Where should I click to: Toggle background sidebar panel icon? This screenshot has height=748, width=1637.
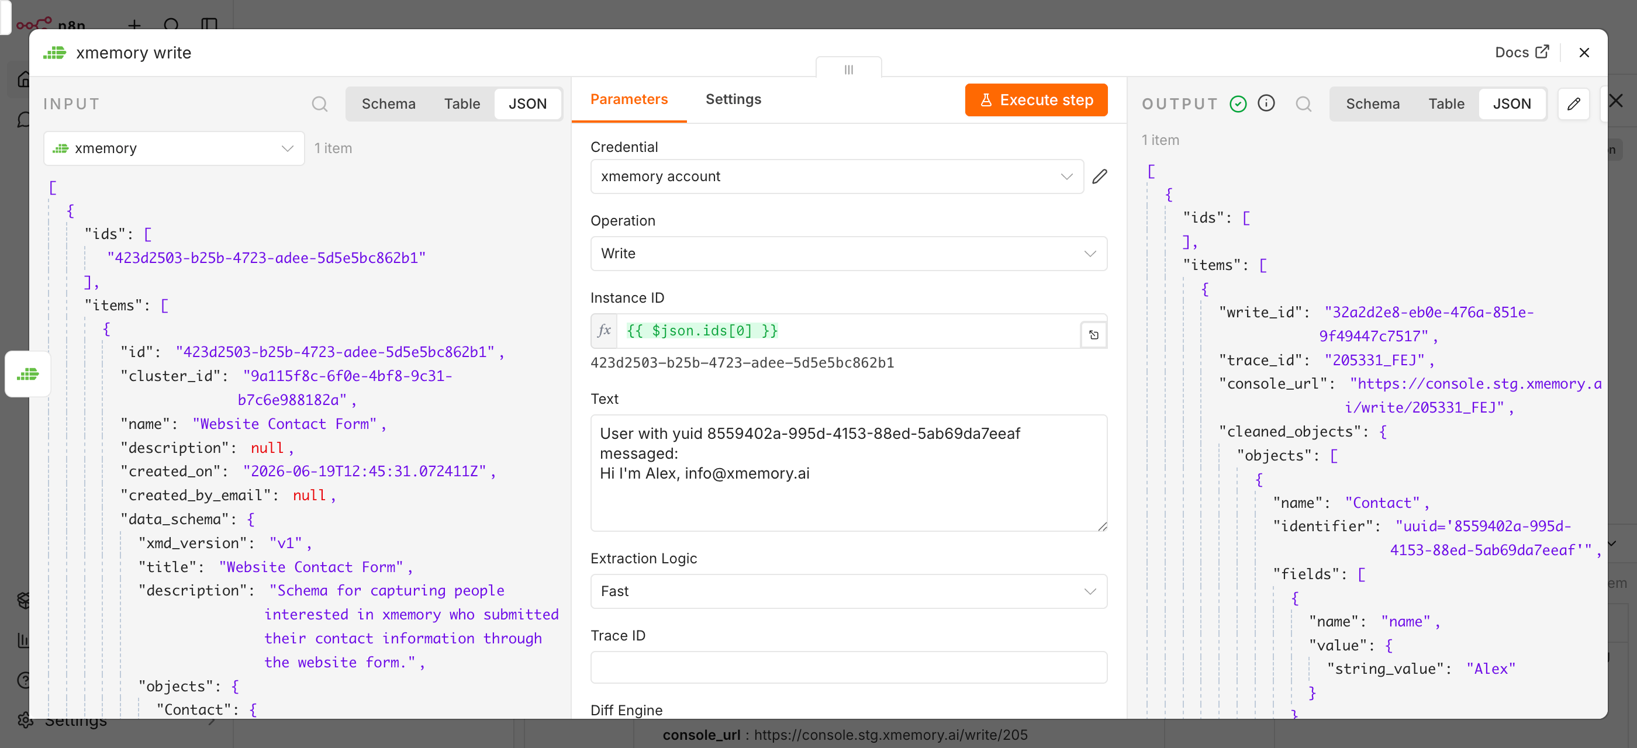tap(209, 25)
